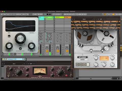This screenshot has width=122, height=91.
Task: Flip the bottom-right toggle switch on the limiter
Action: pyautogui.click(x=71, y=75)
